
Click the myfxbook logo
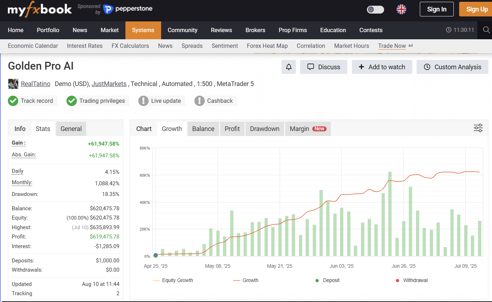pos(40,10)
